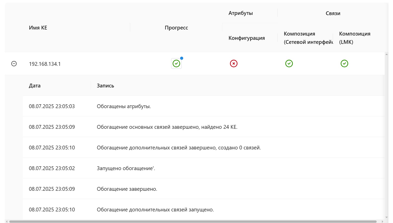Click the horizontal scrollbar right arrow
The image size is (393, 223).
click(x=382, y=222)
